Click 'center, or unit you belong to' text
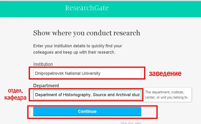Viewport: 201px width, 124px height. 167,97
